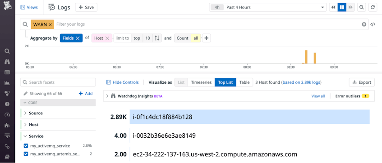Click the 'all' rollup selector
The height and width of the screenshot is (163, 382).
click(196, 38)
